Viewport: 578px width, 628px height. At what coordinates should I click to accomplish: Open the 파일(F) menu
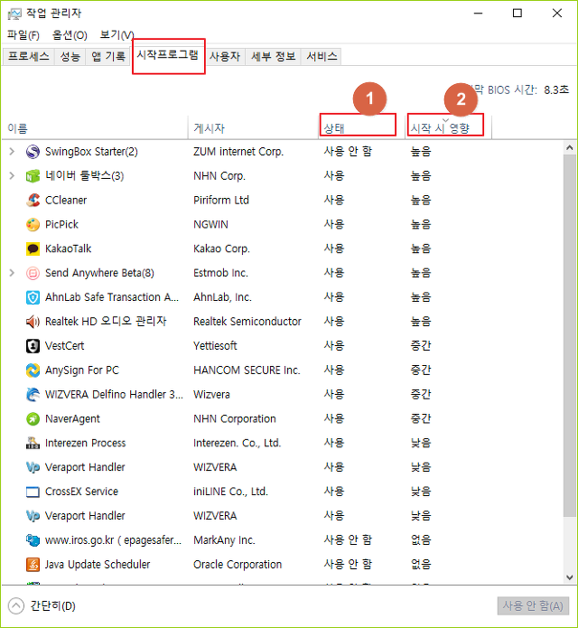[x=23, y=35]
